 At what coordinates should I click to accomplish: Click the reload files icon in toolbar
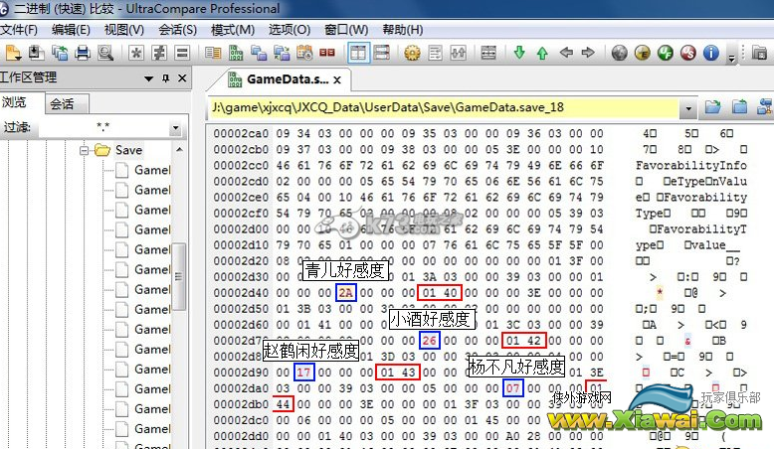click(x=60, y=53)
